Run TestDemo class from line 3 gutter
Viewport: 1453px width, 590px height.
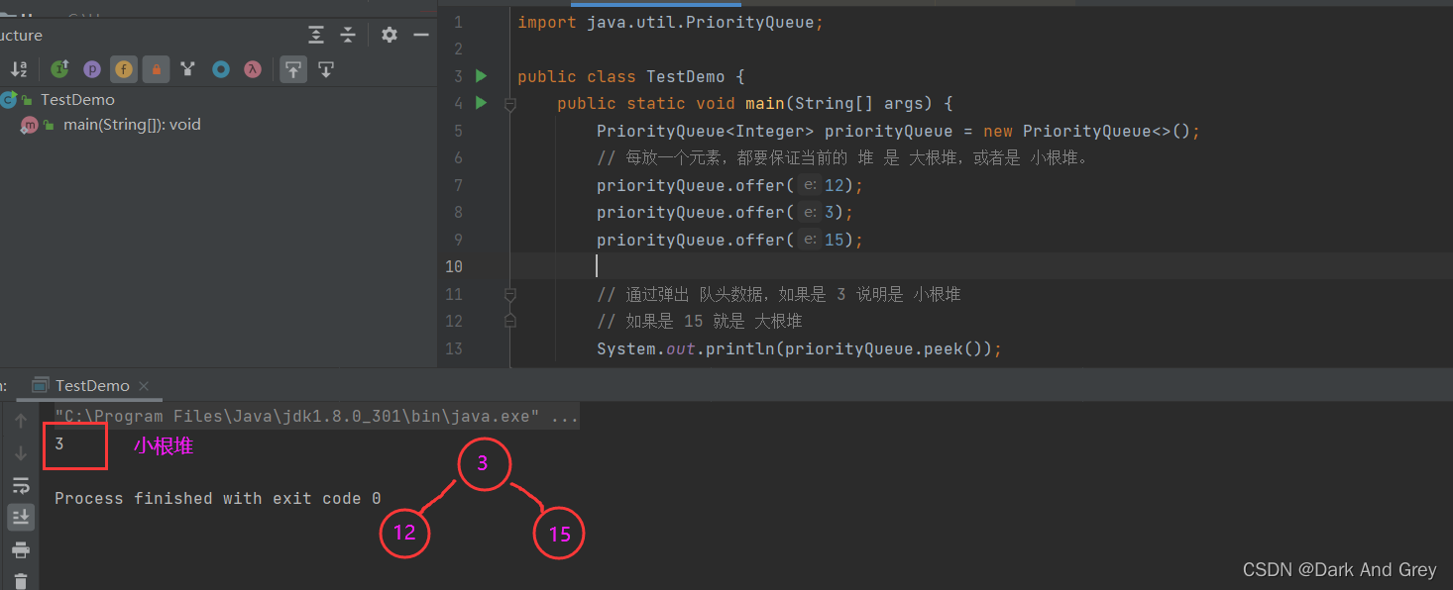(482, 76)
